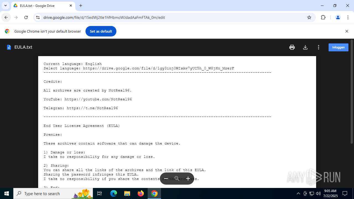Open Task View in taskbar
The image size is (354, 199).
click(x=100, y=193)
